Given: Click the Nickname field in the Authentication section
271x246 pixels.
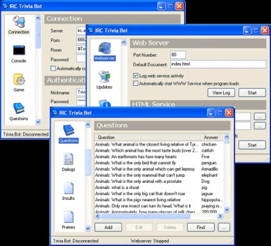Looking at the screenshot, I should [x=81, y=92].
